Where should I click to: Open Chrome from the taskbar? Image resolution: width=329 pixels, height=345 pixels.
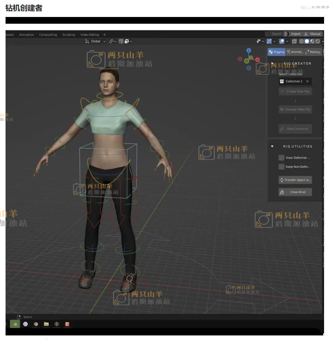pos(36,324)
